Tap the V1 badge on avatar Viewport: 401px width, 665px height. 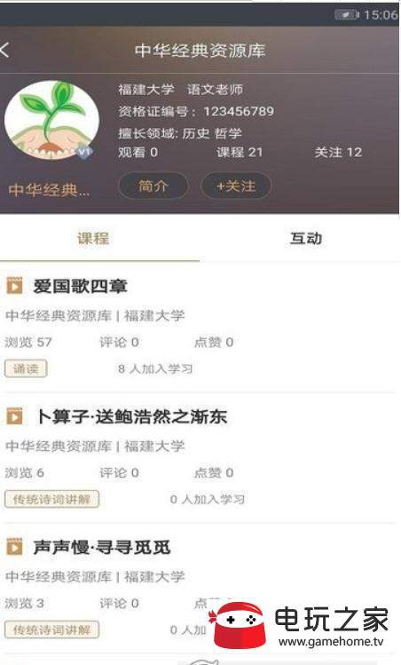point(84,152)
